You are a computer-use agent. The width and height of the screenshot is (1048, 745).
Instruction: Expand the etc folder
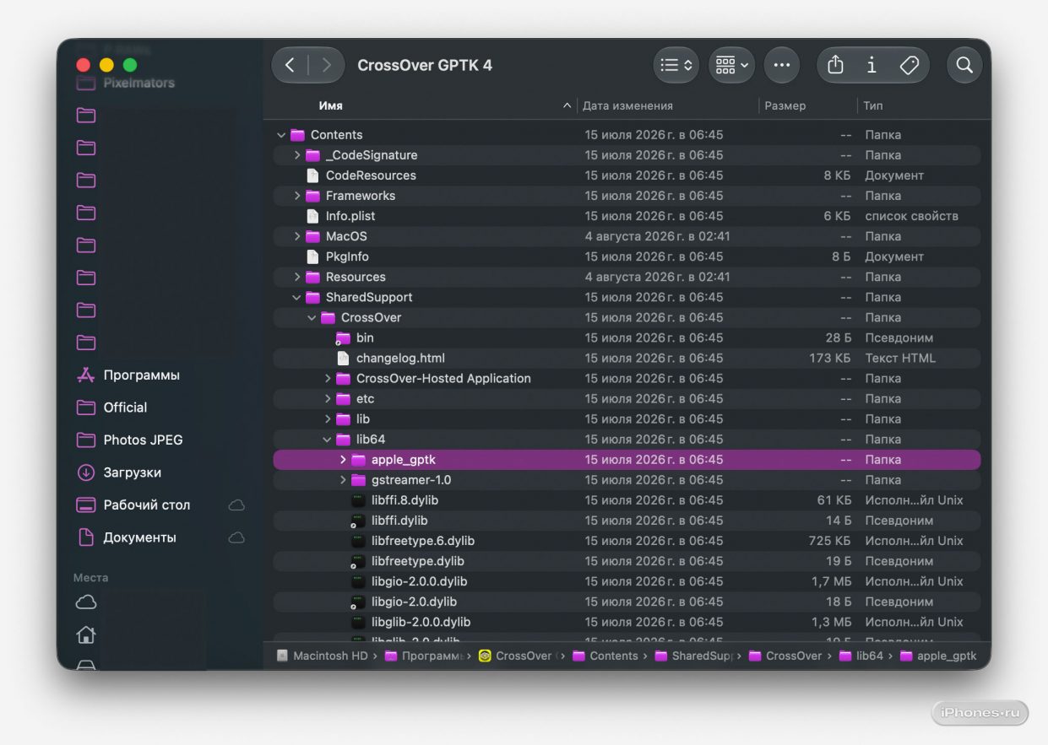[328, 398]
